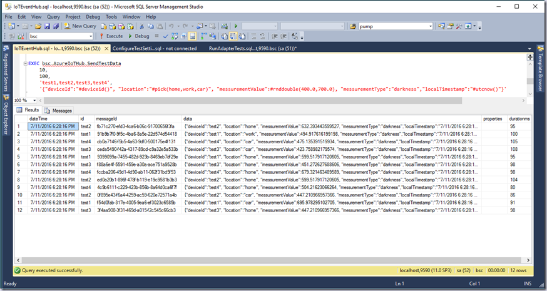
Task: Open the Edit menu
Action: click(x=22, y=16)
